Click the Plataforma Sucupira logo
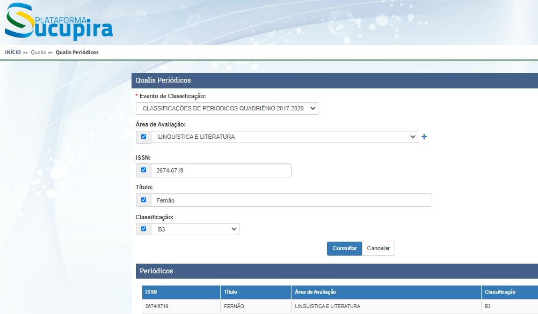 pos(59,21)
